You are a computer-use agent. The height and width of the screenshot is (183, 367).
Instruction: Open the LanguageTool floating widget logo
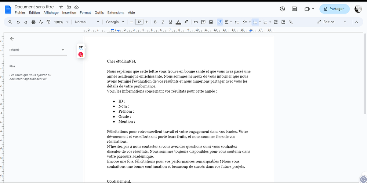click(81, 48)
